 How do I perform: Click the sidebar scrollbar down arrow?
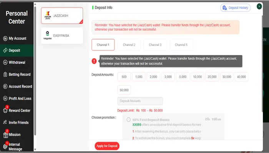(x=35, y=150)
